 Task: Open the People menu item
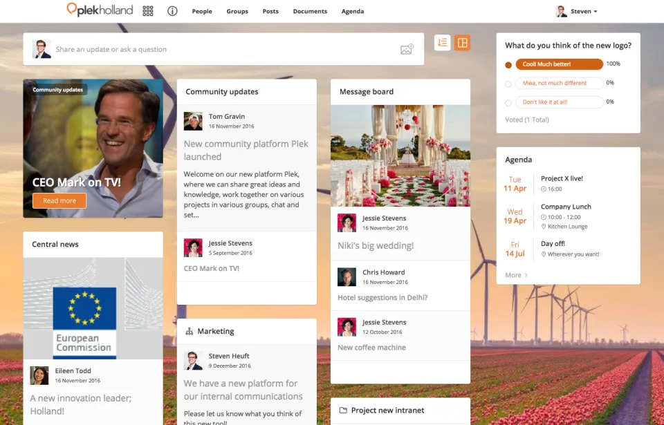(202, 12)
